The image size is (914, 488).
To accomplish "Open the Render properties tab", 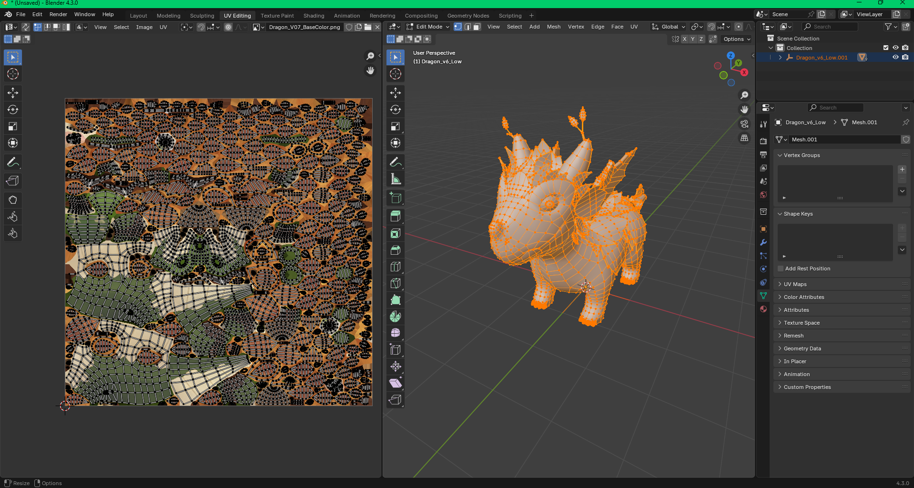I will click(x=763, y=141).
